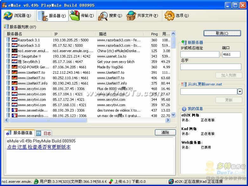Click the 服务器列表 (87) server list icon

[6, 27]
